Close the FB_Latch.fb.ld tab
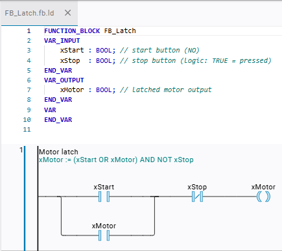 click(67, 13)
